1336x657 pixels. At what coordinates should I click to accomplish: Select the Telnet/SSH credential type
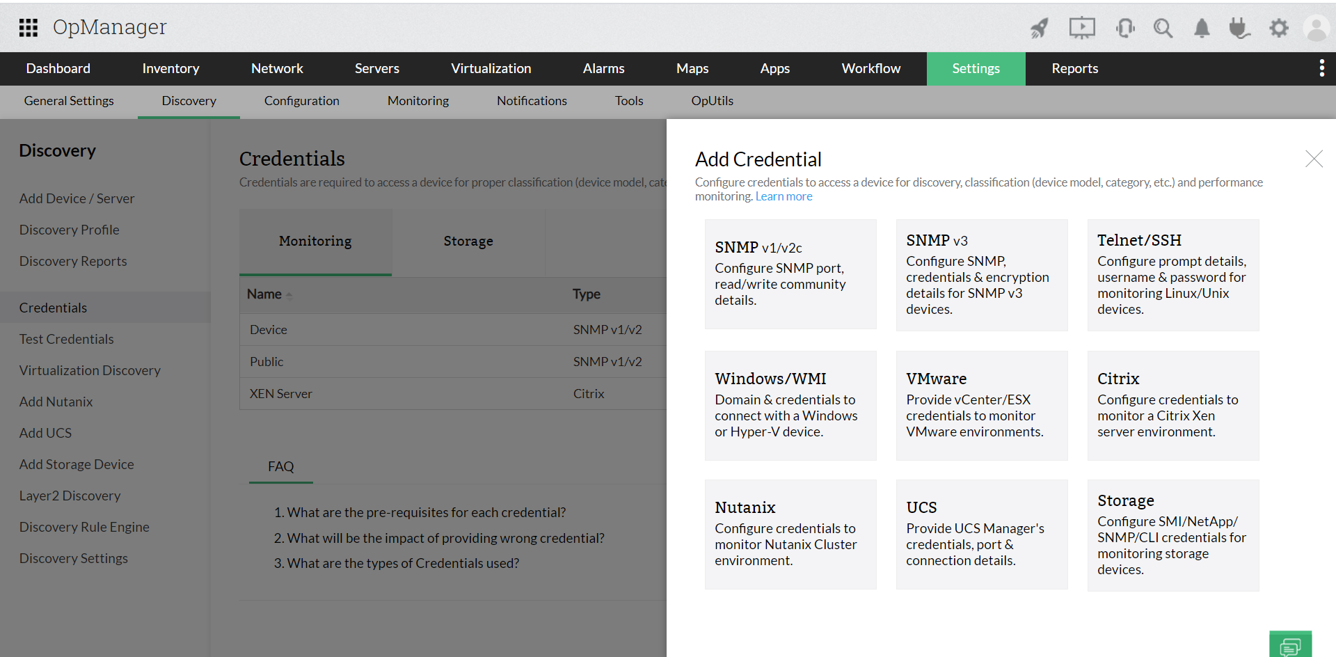coord(1172,275)
